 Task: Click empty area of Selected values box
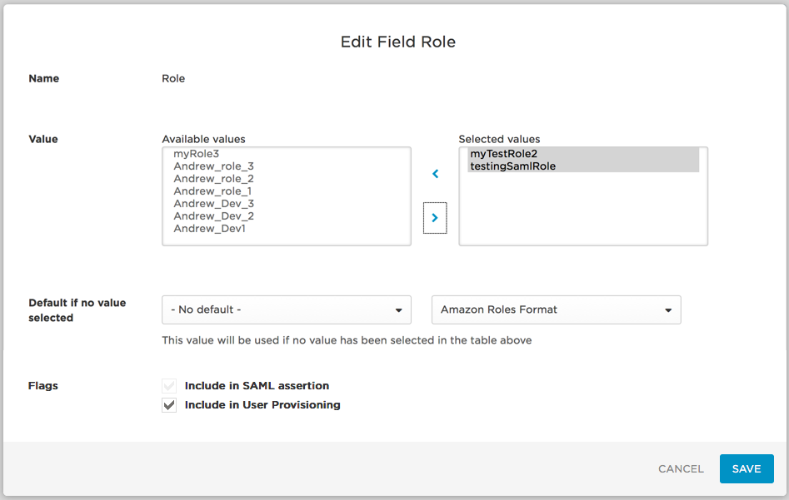tap(583, 209)
